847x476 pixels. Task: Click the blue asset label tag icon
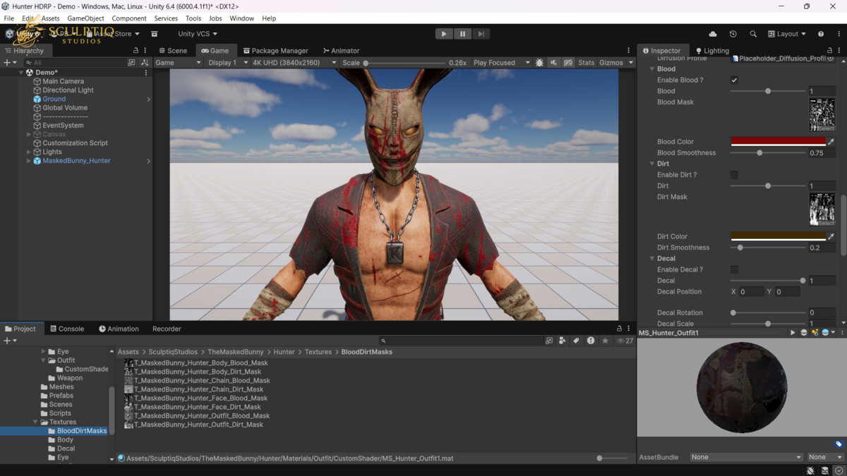coord(839,444)
